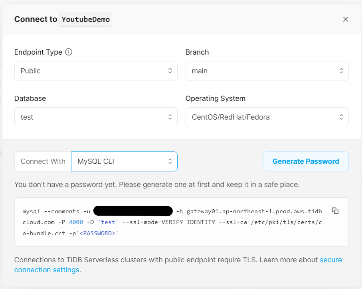
Task: Click the Generate Password button
Action: point(306,161)
